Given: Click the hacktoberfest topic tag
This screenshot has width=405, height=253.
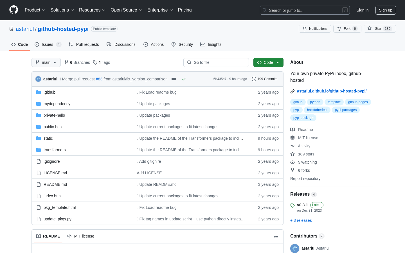Looking at the screenshot, I should (x=317, y=110).
